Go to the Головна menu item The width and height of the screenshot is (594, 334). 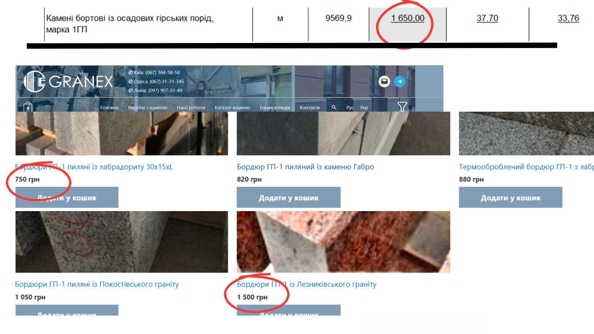click(x=109, y=108)
